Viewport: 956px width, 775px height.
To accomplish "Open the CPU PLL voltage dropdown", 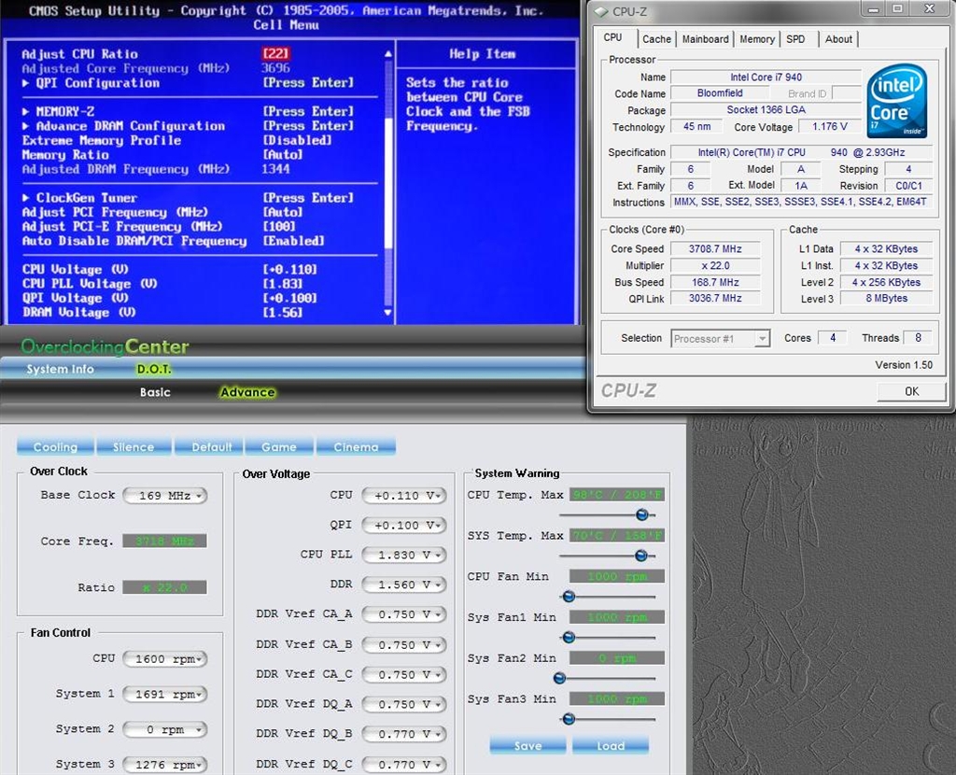I will pos(404,555).
